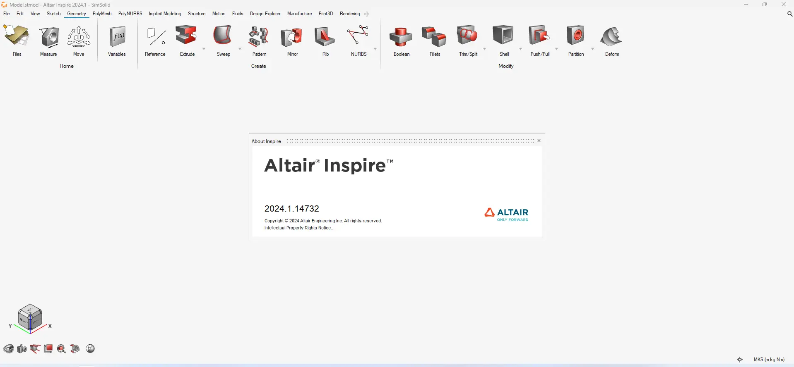The image size is (794, 367).
Task: Switch to the Print3D tab
Action: tap(326, 14)
